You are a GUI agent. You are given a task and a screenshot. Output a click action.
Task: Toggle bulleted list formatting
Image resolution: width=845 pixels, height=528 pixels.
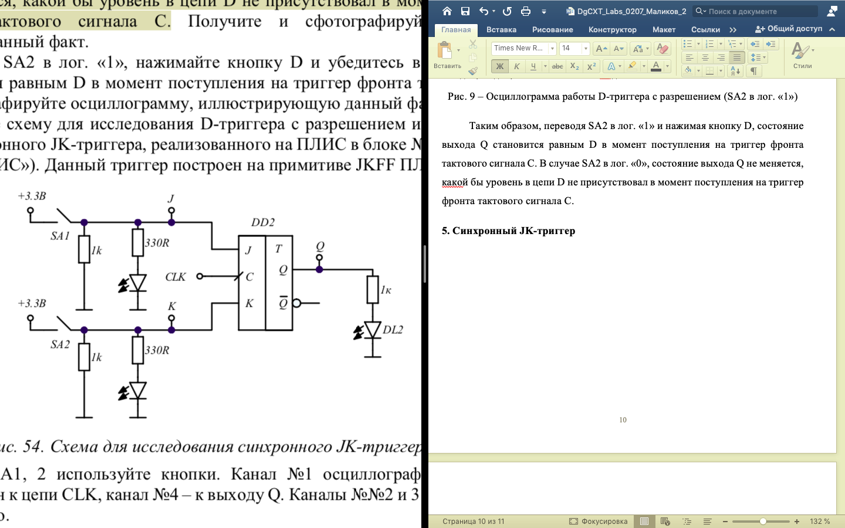(x=688, y=44)
